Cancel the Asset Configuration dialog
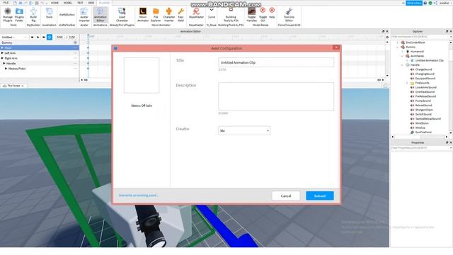 286,195
